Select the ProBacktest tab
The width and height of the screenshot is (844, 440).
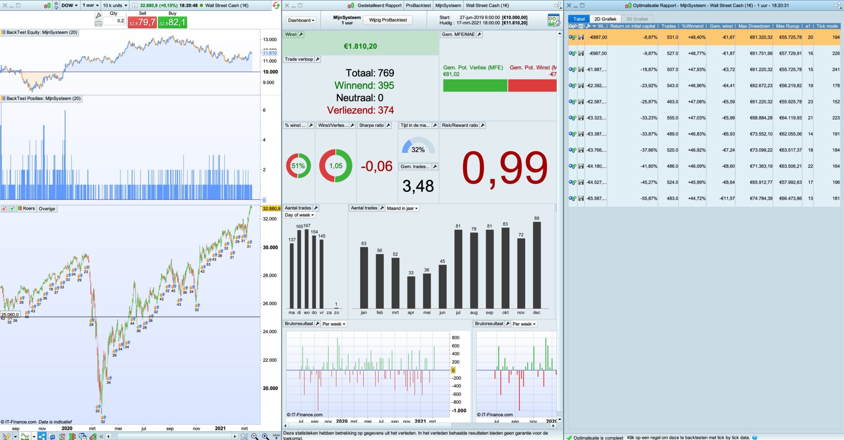[418, 5]
